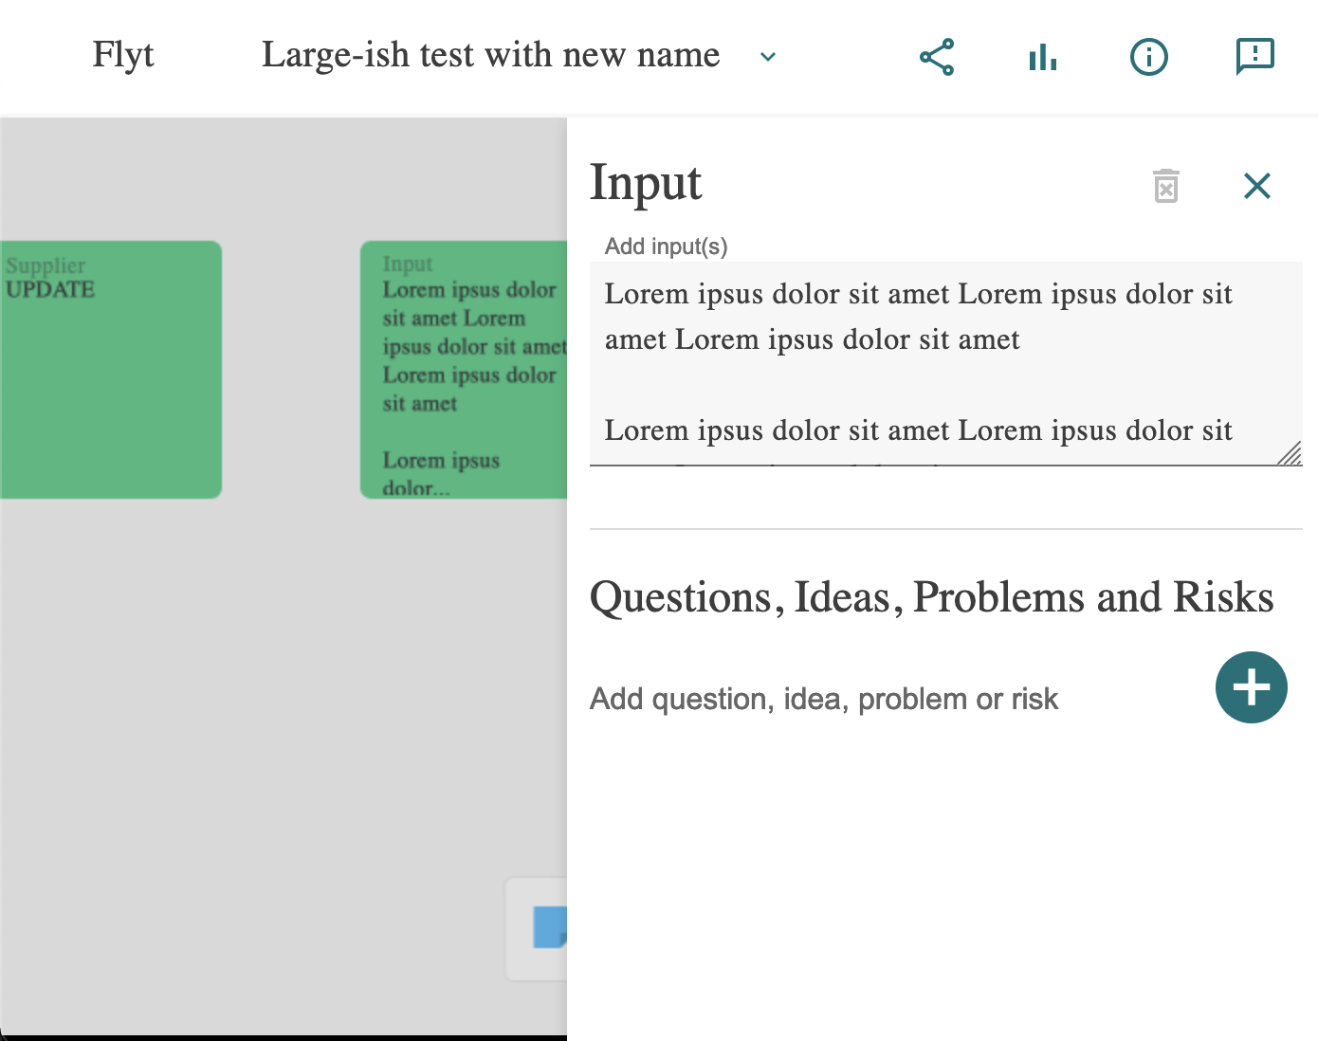
Task: Open the info circle icon
Action: tap(1149, 57)
